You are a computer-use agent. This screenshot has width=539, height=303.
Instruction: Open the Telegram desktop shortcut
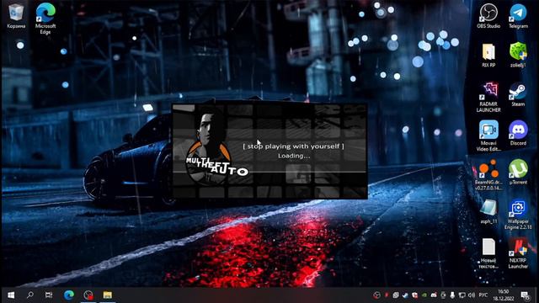point(518,16)
